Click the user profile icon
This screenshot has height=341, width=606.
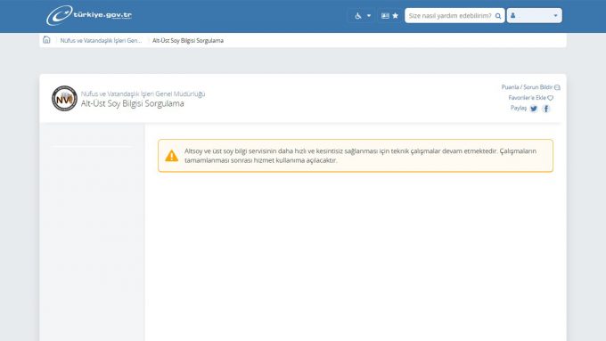[512, 15]
